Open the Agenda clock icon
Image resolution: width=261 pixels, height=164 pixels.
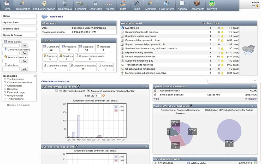pyautogui.click(x=182, y=3)
